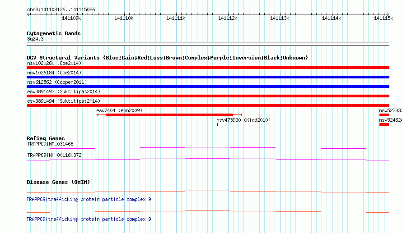
Task: Click the TRAPPC9|NM_001160372 magenta gene line
Action: coord(208,159)
